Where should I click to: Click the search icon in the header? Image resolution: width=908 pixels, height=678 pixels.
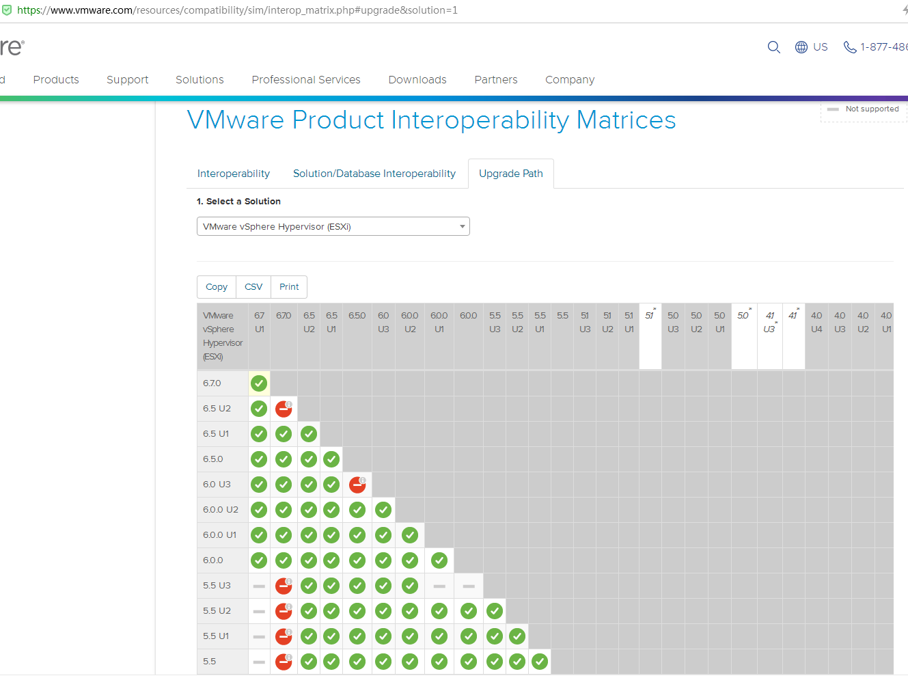pyautogui.click(x=773, y=47)
